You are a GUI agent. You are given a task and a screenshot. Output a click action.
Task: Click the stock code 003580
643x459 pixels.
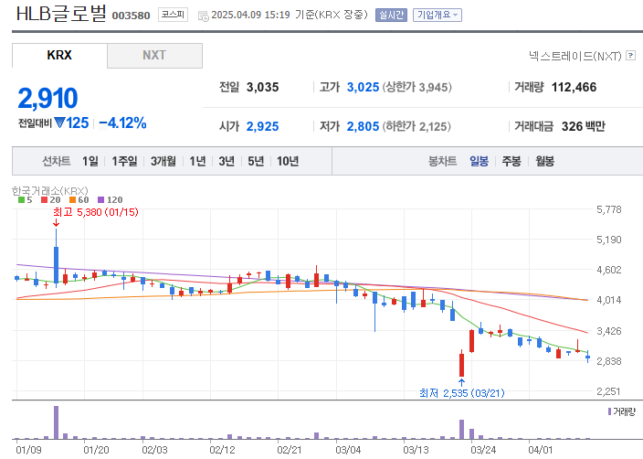point(131,16)
